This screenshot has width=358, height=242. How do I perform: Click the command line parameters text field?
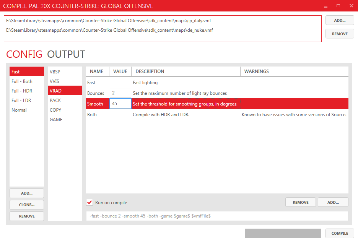click(217, 216)
